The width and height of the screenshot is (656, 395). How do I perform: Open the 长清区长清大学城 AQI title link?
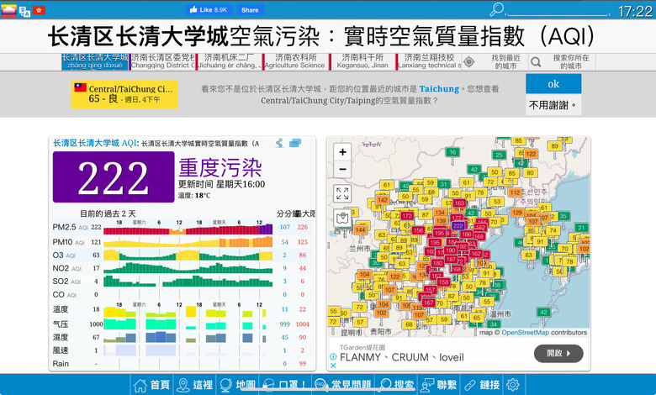(94, 144)
